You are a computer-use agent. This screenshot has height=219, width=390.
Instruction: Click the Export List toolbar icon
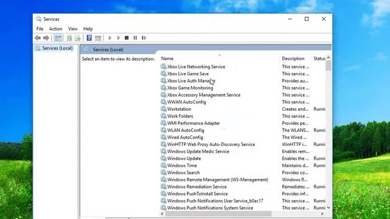point(78,38)
